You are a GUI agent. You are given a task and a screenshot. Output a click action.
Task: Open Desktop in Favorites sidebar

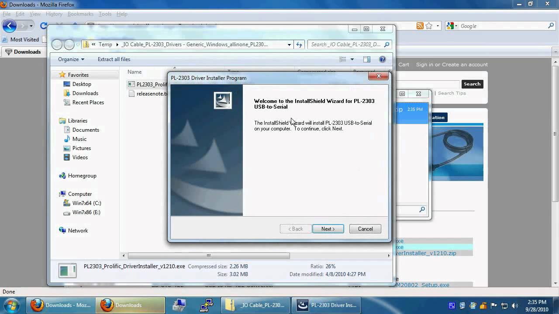tap(82, 84)
